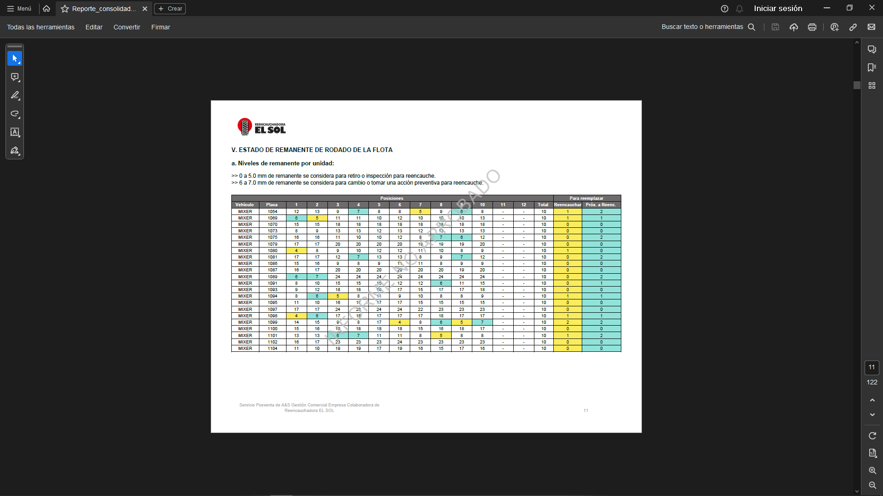Zoom in on the document
Image resolution: width=883 pixels, height=496 pixels.
(872, 470)
